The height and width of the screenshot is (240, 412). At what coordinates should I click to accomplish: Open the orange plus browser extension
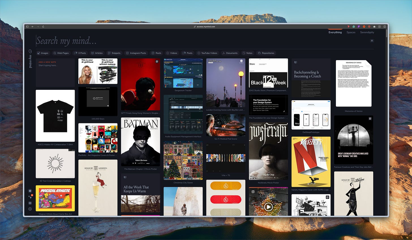pyautogui.click(x=364, y=27)
